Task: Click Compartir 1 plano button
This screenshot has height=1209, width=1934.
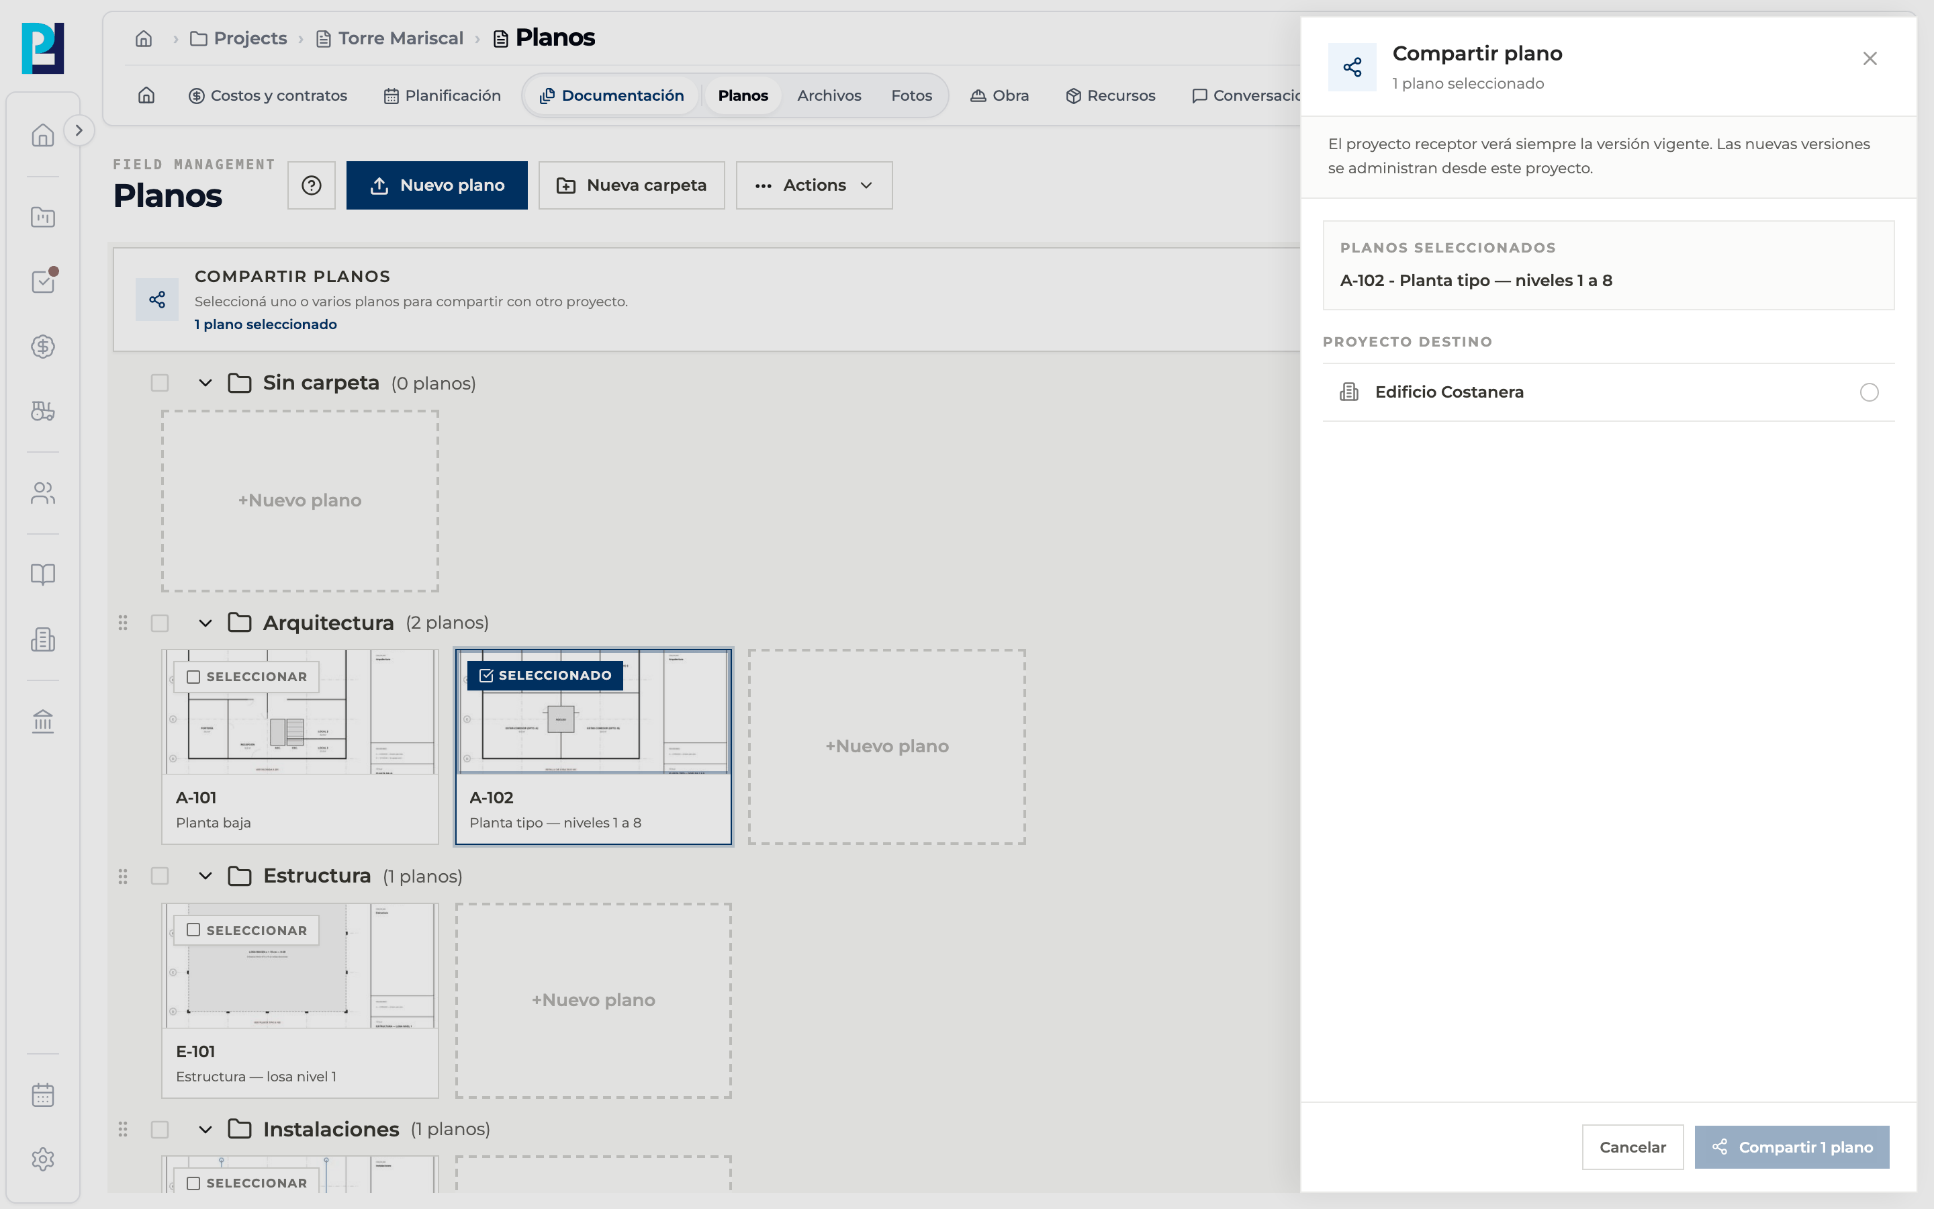Action: coord(1792,1147)
